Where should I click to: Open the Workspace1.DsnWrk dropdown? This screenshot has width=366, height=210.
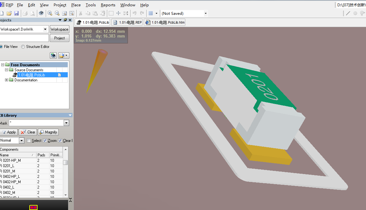[45, 29]
